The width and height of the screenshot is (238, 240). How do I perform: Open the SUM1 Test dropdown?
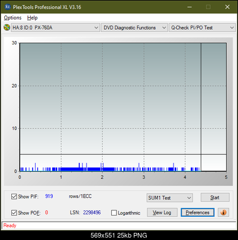[170, 198]
